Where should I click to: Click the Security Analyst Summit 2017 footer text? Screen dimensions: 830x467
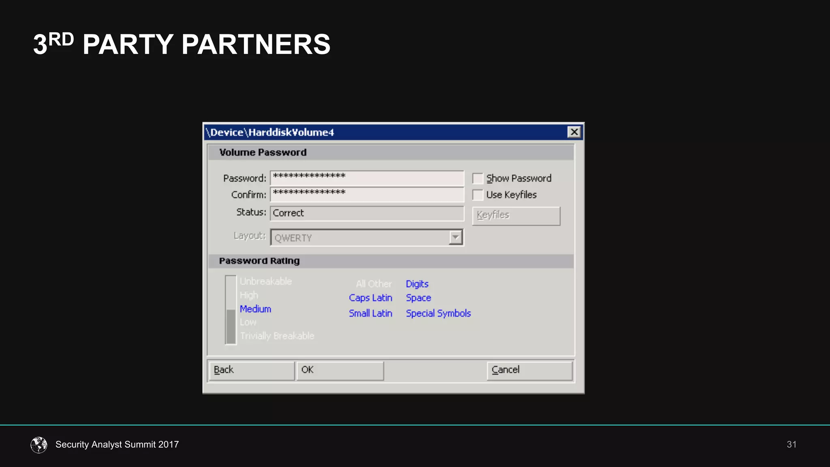coord(117,445)
